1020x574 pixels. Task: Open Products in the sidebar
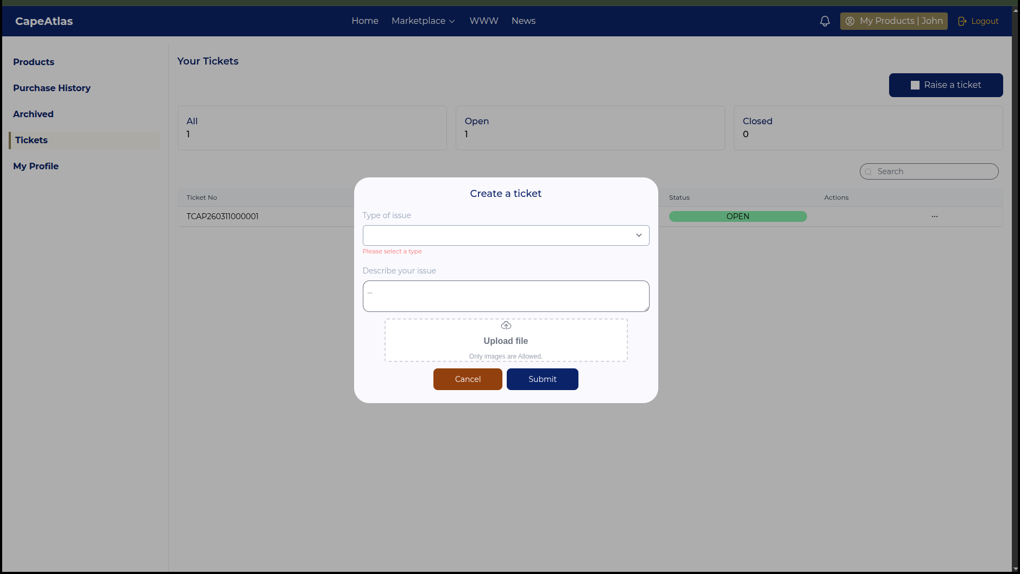point(34,62)
